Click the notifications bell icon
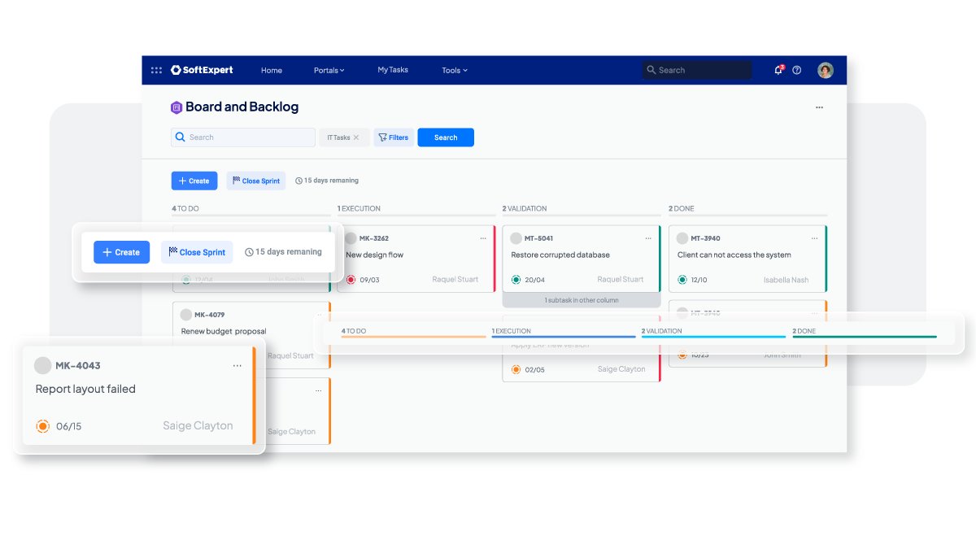Viewport: 976px width, 549px height. coord(778,70)
